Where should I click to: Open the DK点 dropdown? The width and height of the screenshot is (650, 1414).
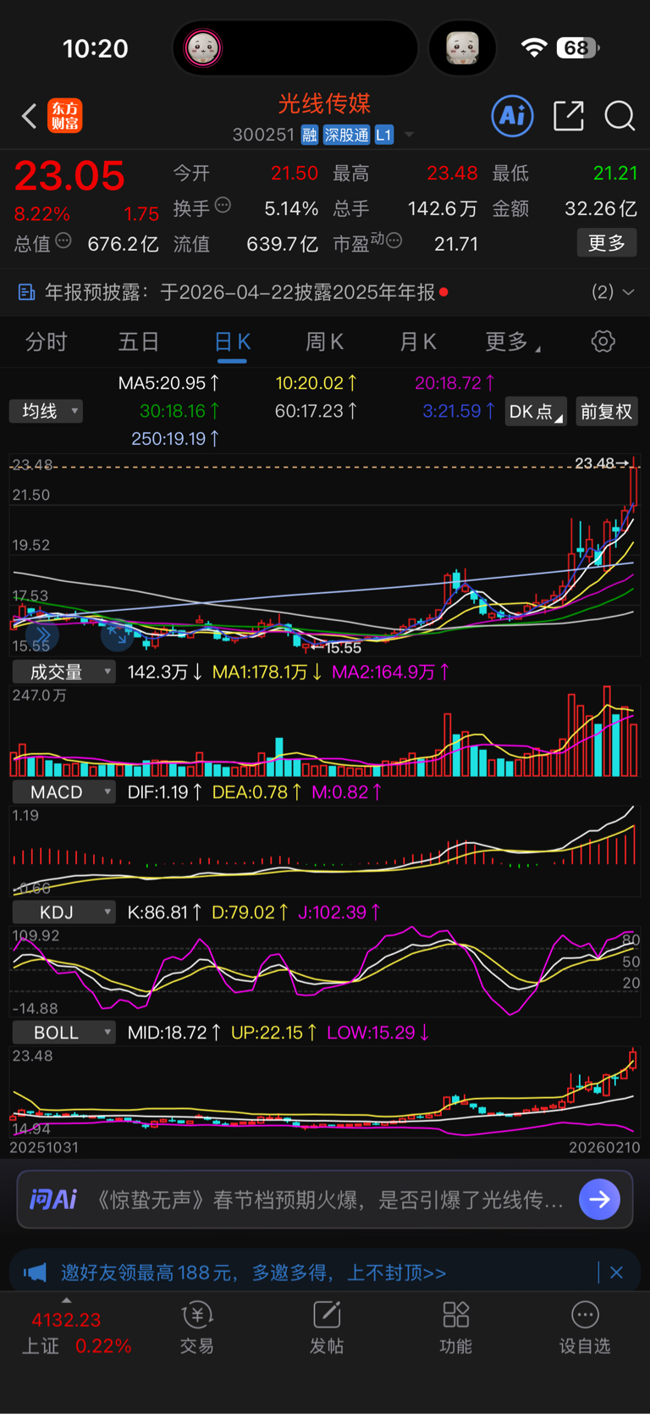[x=536, y=412]
